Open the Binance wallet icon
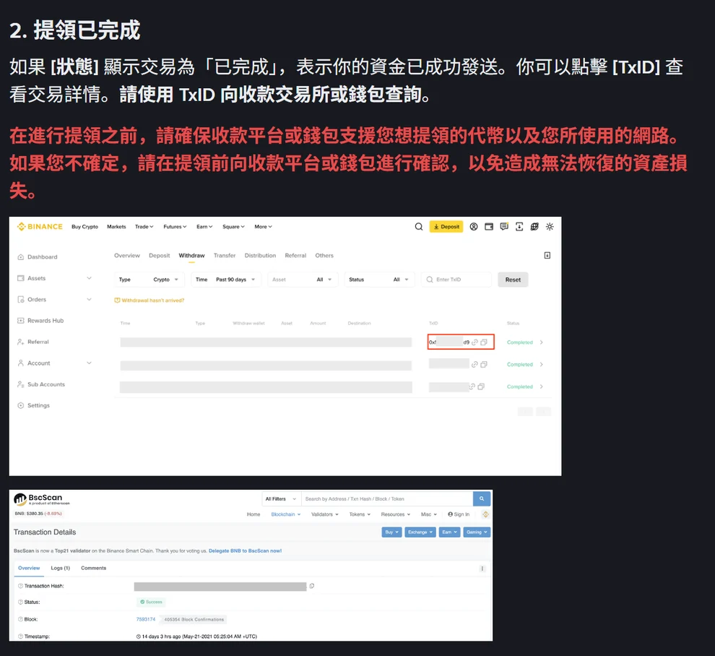 [489, 227]
